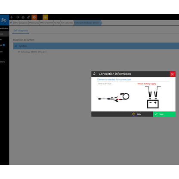Click the motorcycle icon in sidebar header

(3, 20)
